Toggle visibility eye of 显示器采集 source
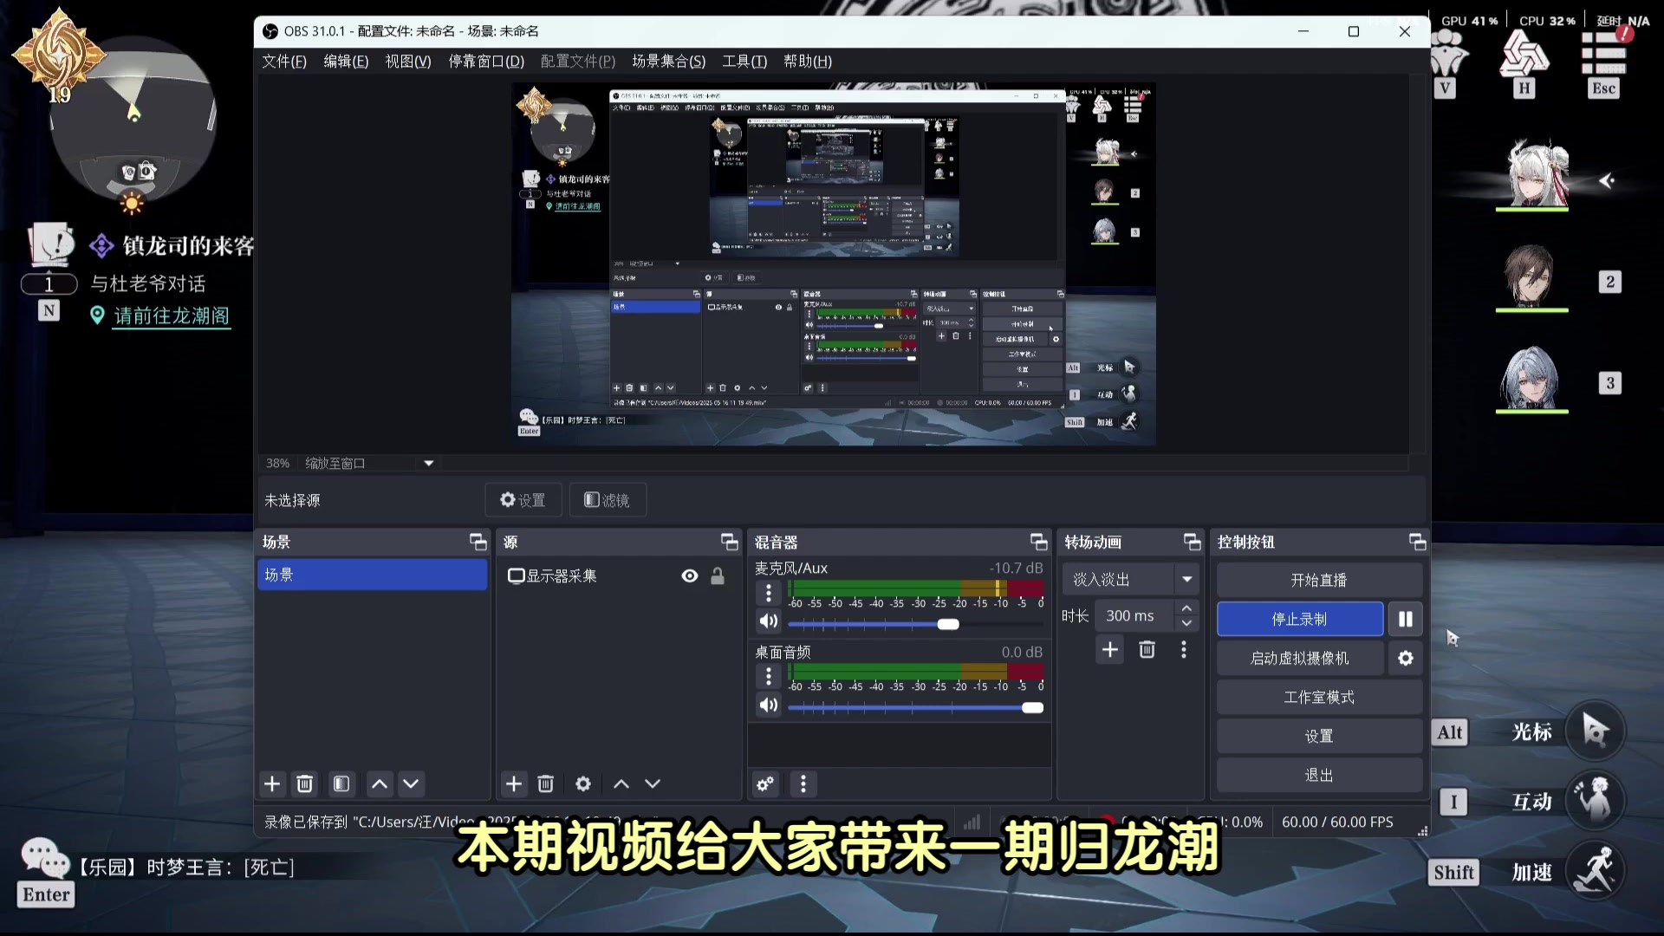The height and width of the screenshot is (936, 1664). pos(690,576)
